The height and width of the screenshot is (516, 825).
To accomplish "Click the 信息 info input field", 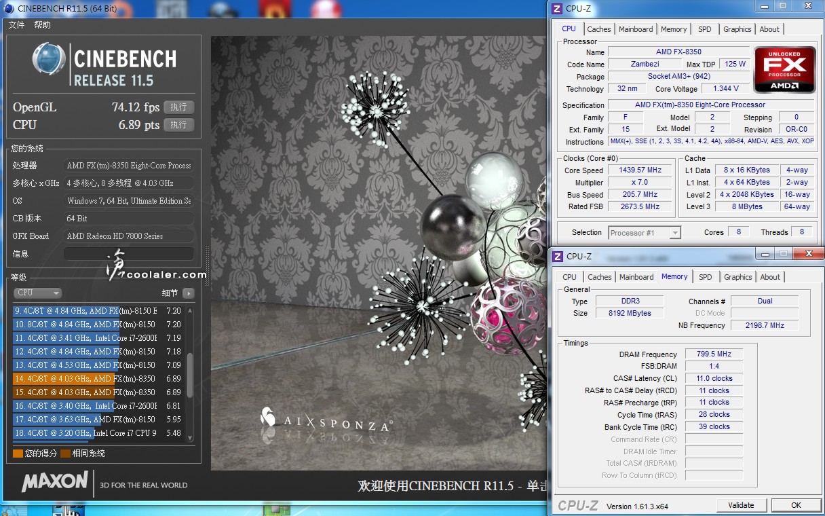I will 129,254.
